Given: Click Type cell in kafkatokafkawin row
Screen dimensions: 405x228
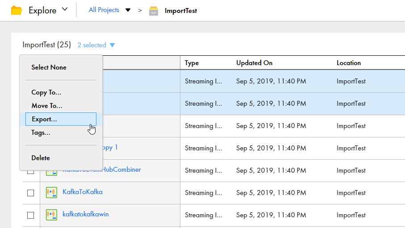Looking at the screenshot, I should (x=203, y=215).
